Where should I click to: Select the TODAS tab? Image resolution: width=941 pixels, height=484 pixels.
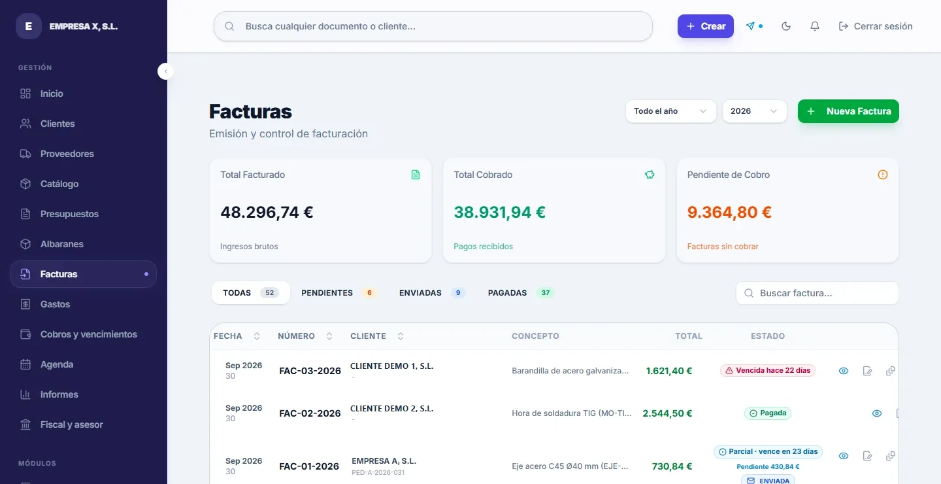coord(251,293)
